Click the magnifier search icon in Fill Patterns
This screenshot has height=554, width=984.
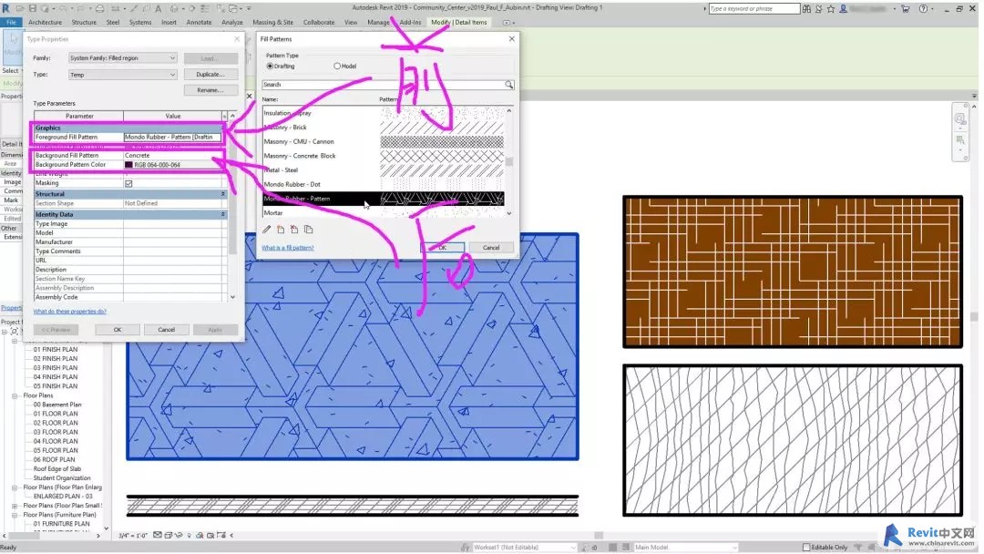pyautogui.click(x=509, y=84)
